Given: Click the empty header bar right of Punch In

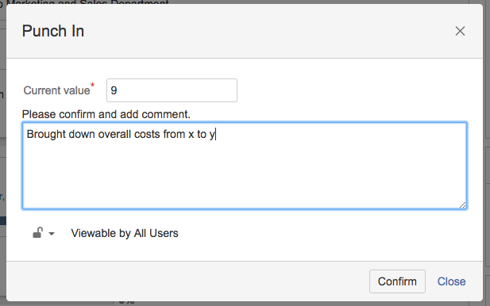Looking at the screenshot, I should click(x=268, y=31).
